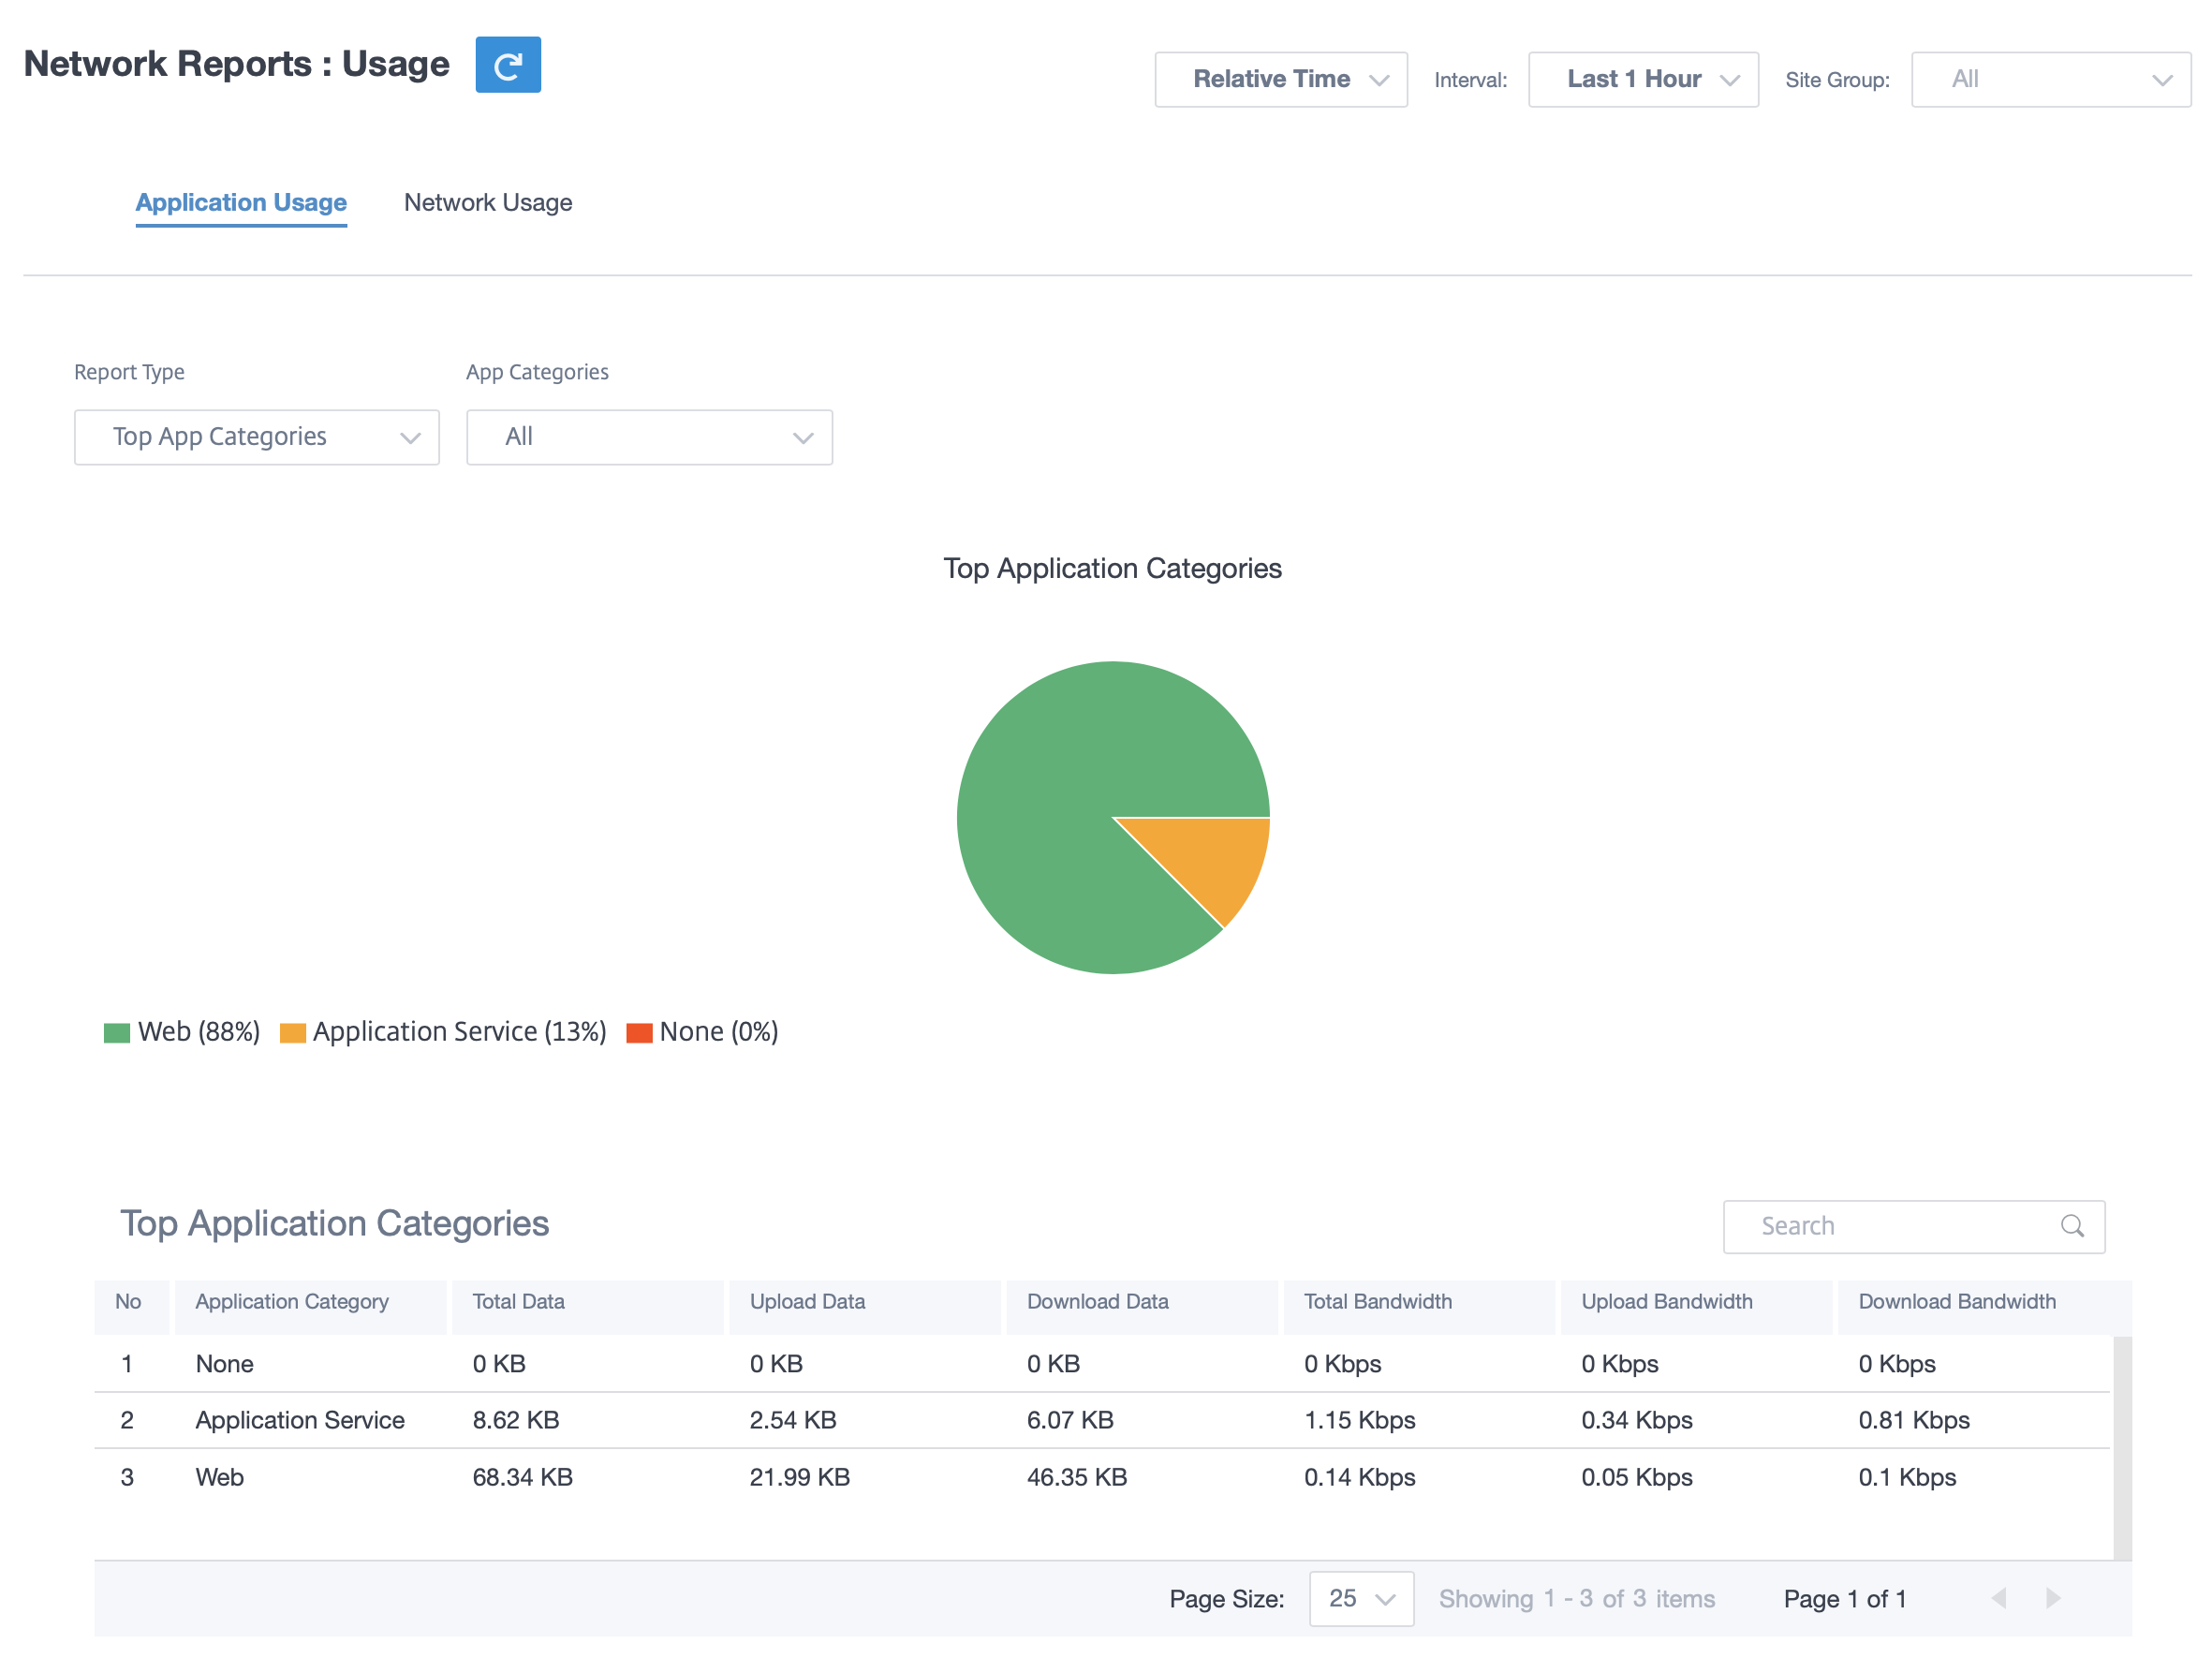Click the 8.62 KB total data cell
2212x1673 pixels.
(x=515, y=1420)
